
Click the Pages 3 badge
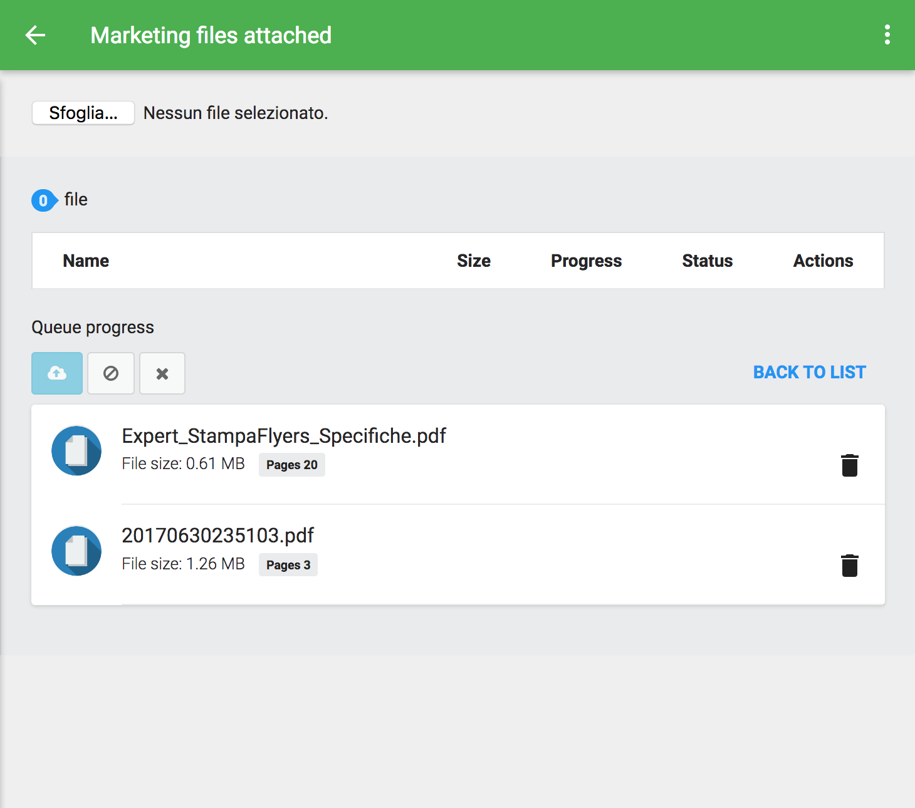tap(288, 565)
